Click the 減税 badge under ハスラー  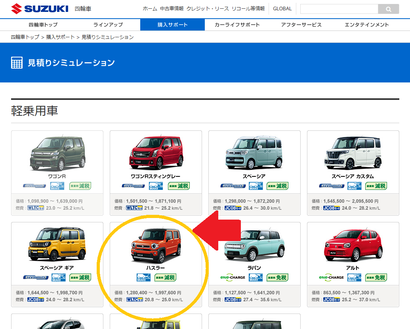(166, 277)
